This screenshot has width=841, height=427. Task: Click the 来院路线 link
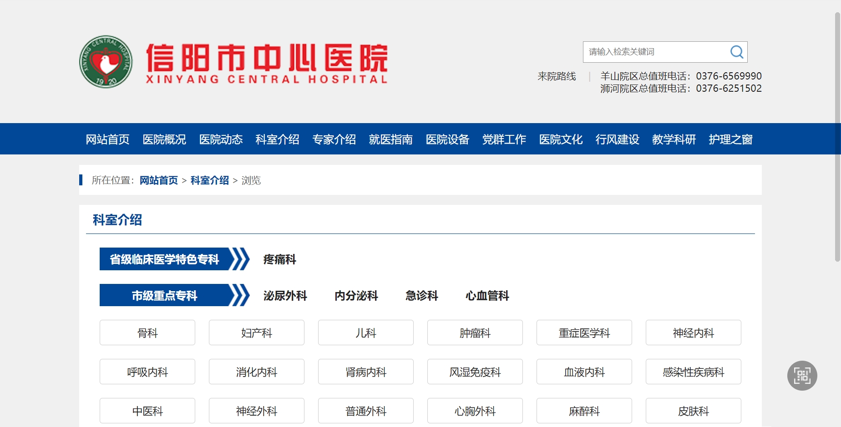click(557, 76)
